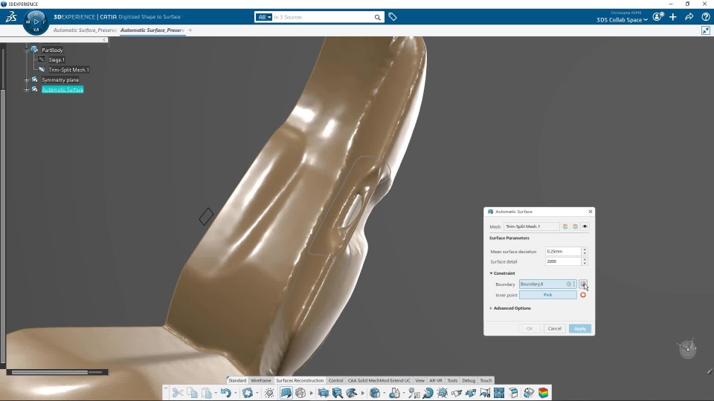
Task: Open the Help question mark icon
Action: (x=706, y=17)
